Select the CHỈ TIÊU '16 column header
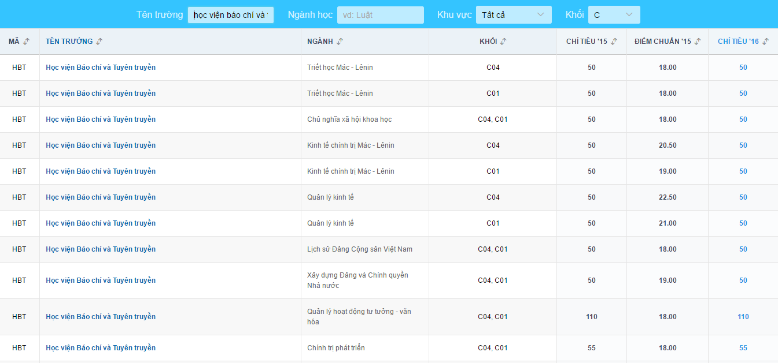The width and height of the screenshot is (778, 363). click(x=738, y=42)
